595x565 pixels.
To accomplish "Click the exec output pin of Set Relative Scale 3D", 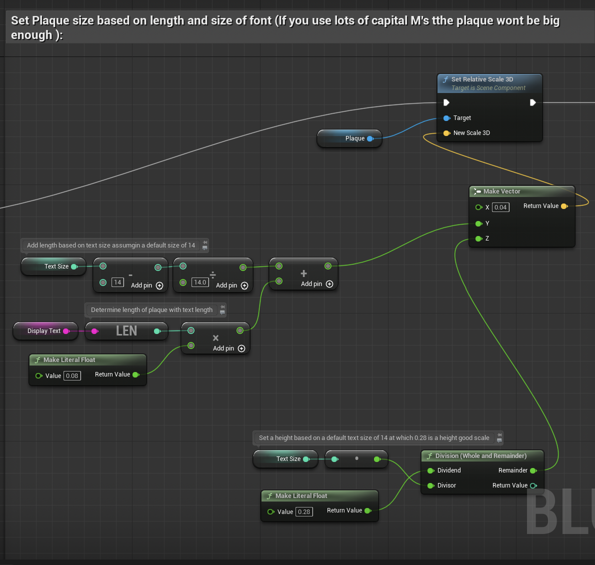I will 533,102.
